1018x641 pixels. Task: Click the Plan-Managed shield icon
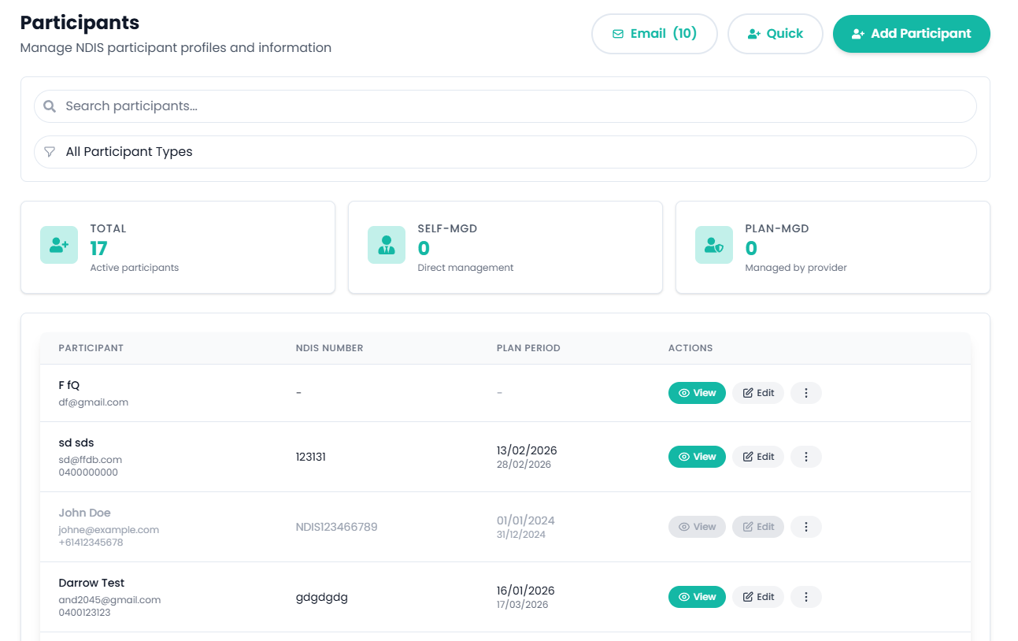click(713, 245)
